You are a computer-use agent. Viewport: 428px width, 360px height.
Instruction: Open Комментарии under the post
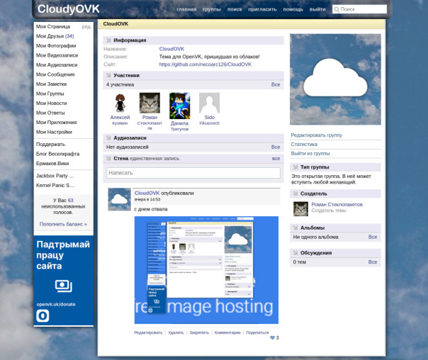click(x=227, y=332)
